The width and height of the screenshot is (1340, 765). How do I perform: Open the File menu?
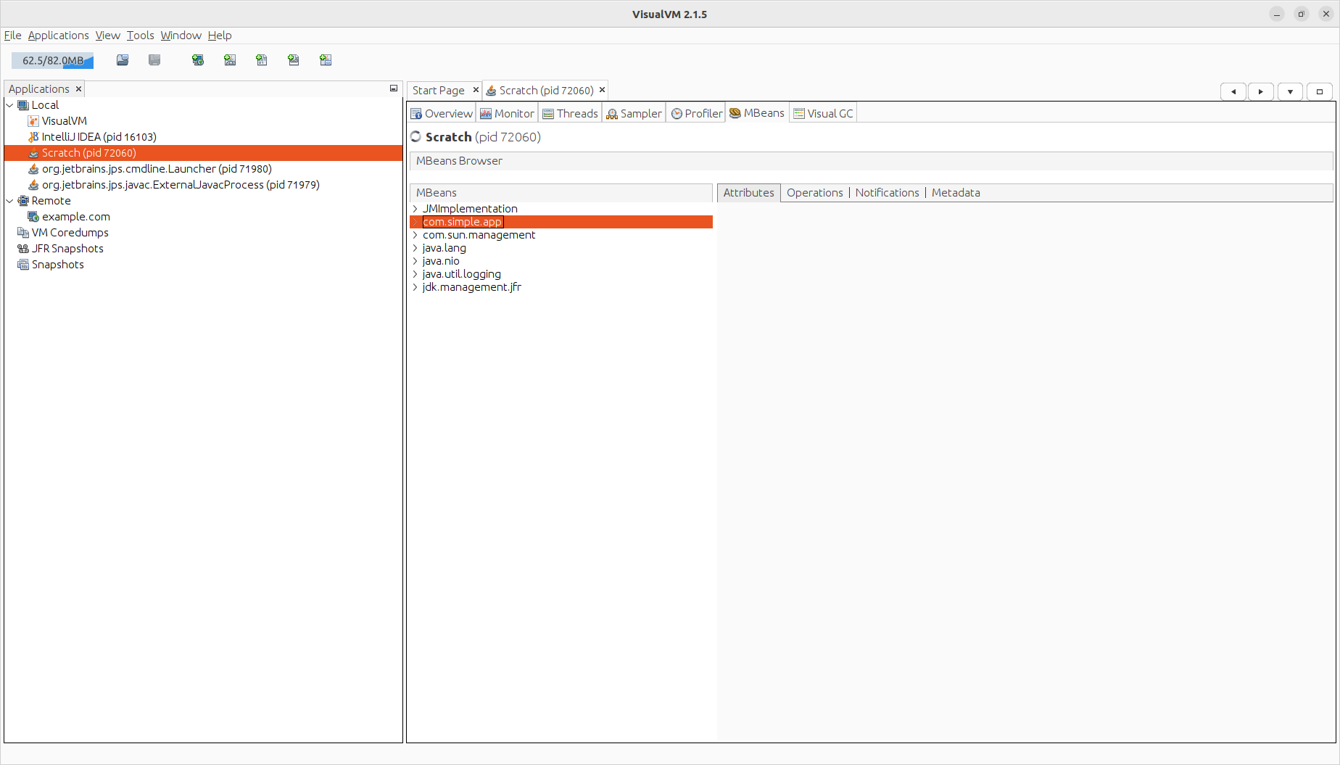coord(12,36)
